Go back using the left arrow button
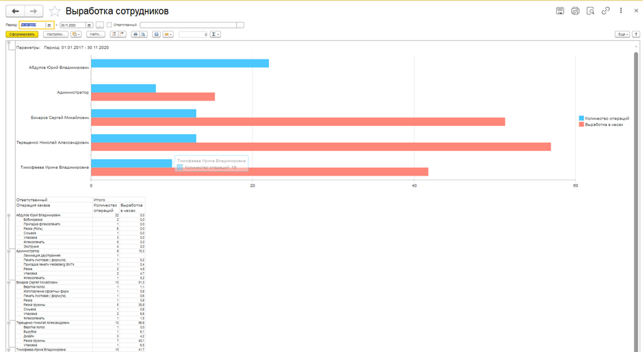Screen dimensions: 643x352 point(15,12)
